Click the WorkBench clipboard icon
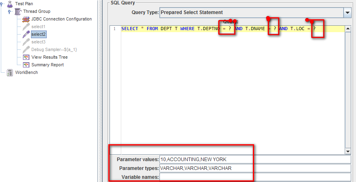Image resolution: width=356 pixels, height=182 pixels. tap(10, 72)
